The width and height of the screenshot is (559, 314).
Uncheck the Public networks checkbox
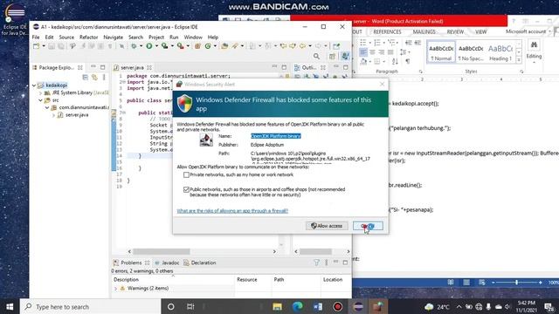click(x=186, y=189)
